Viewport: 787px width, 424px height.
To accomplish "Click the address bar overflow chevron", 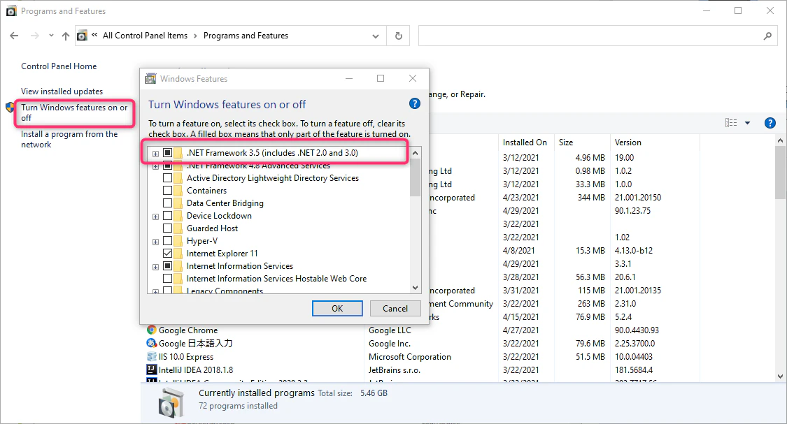I will point(94,35).
